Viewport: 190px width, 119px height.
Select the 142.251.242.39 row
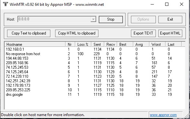(95, 81)
